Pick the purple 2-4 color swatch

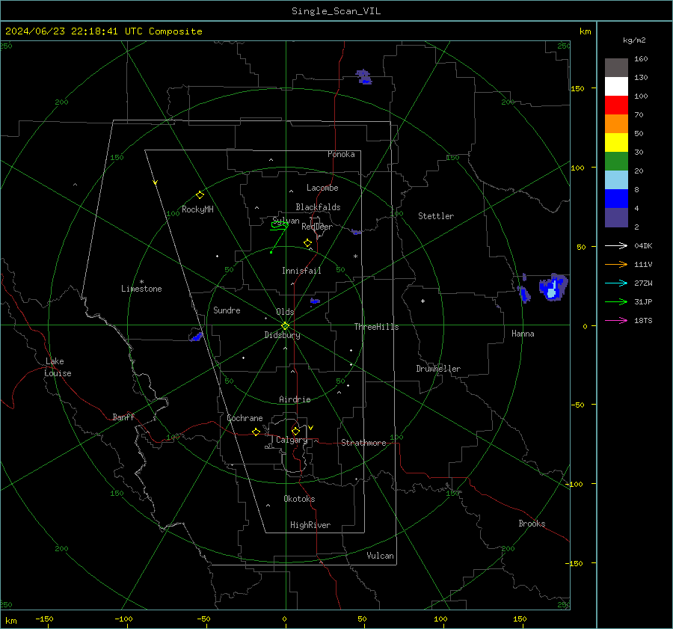coord(616,217)
